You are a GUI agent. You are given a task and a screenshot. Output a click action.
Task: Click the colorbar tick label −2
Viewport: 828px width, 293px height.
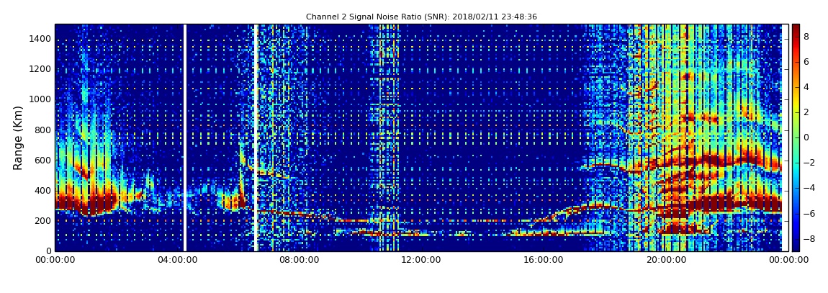pos(809,163)
